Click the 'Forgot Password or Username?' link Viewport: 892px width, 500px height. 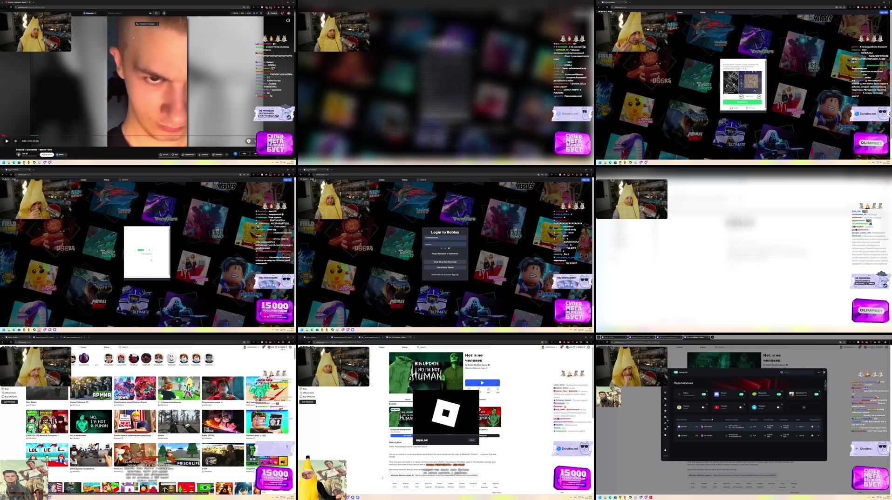445,253
